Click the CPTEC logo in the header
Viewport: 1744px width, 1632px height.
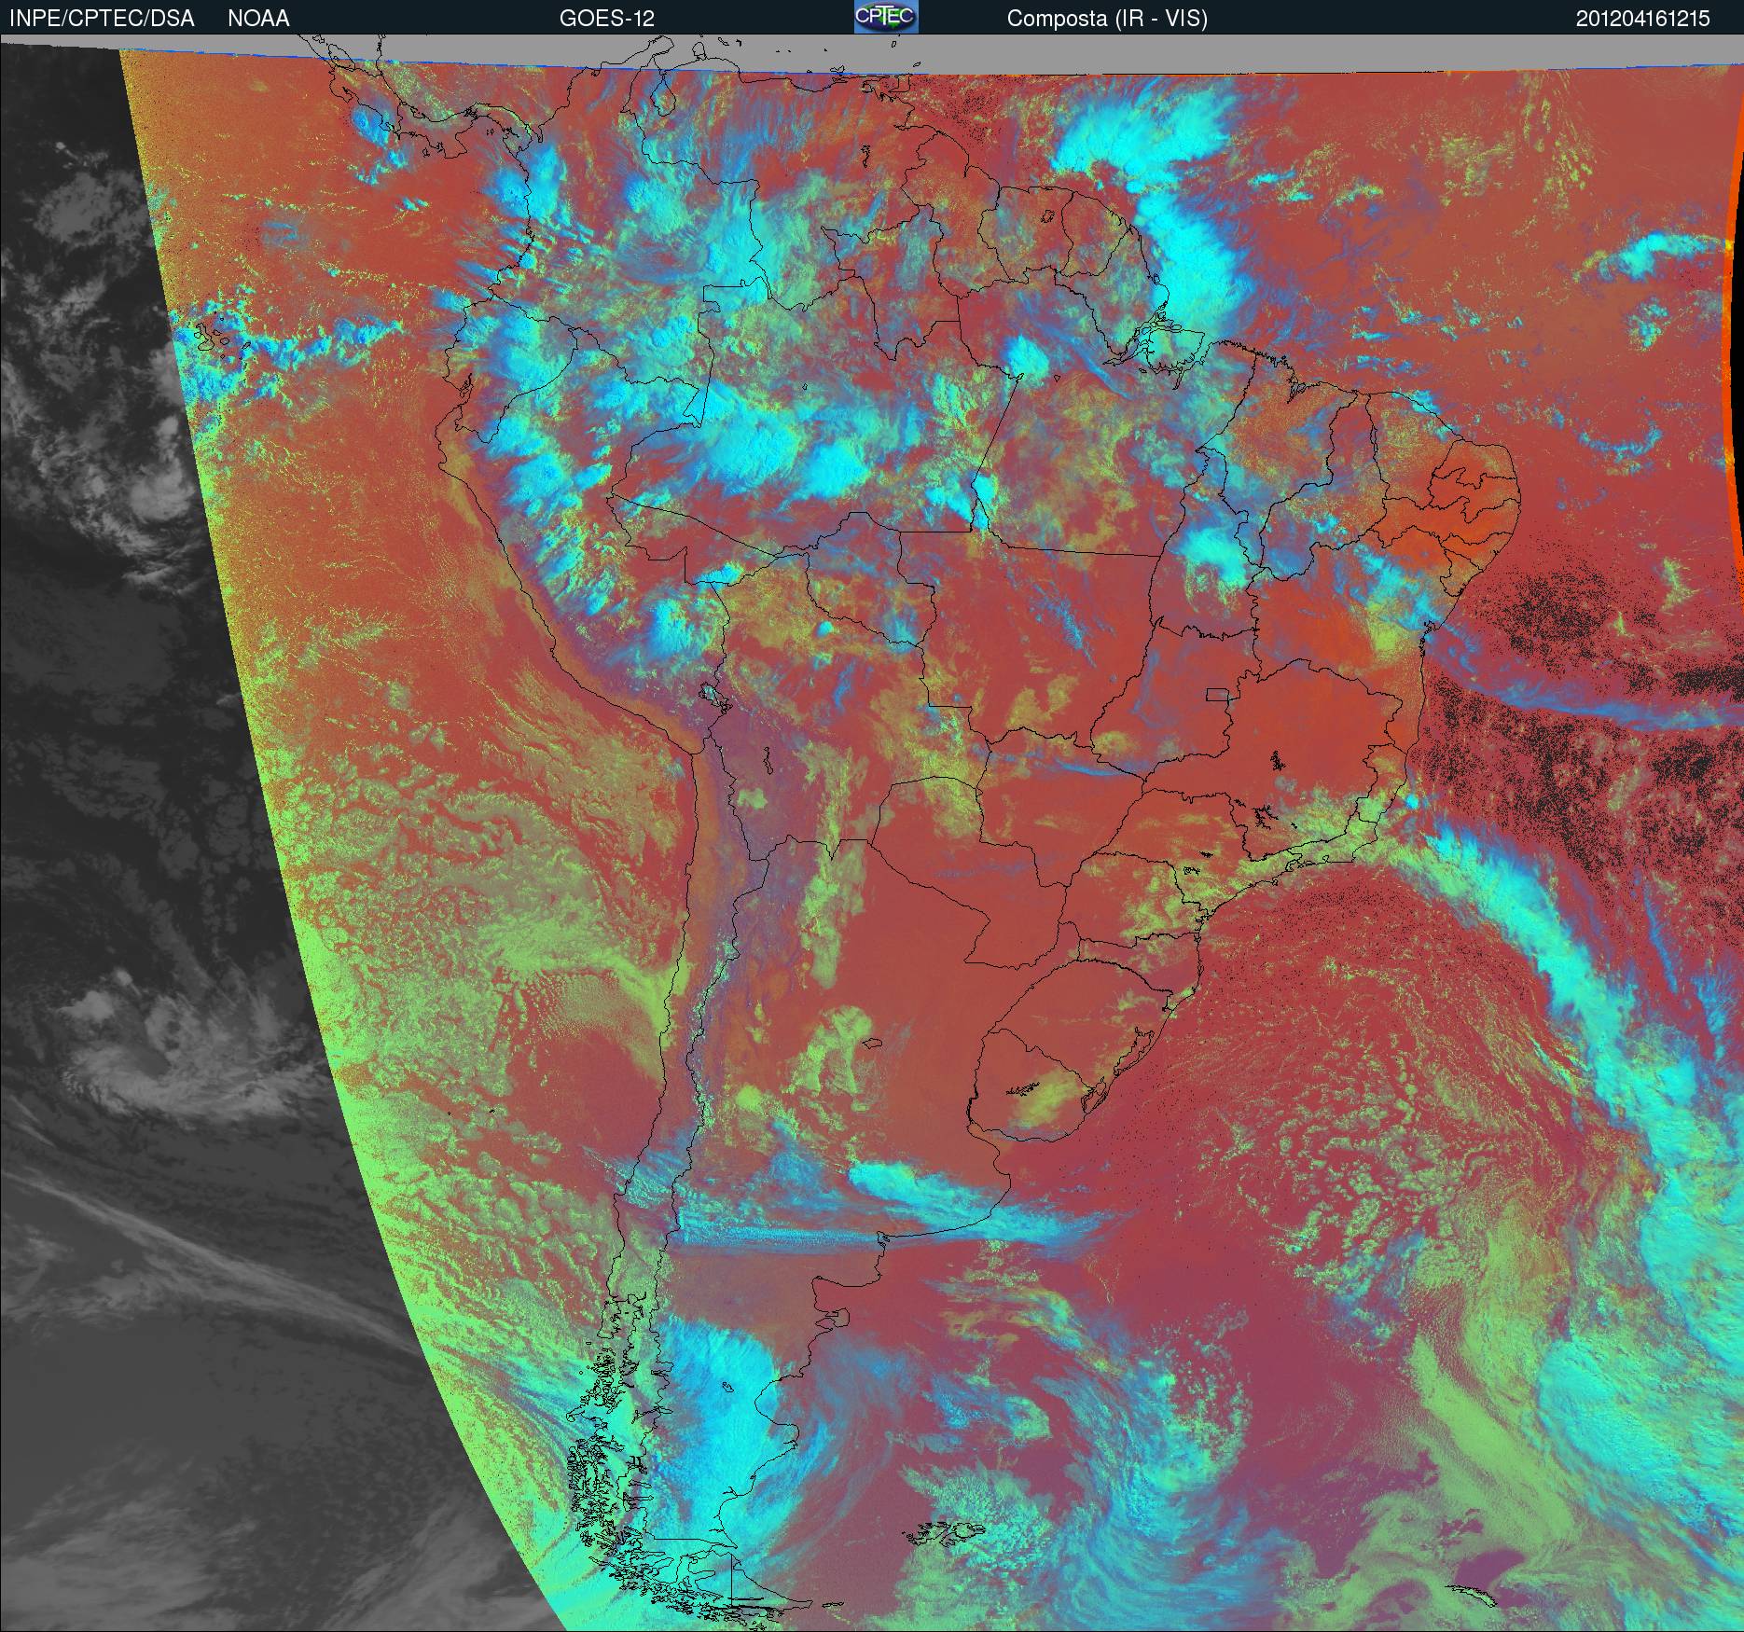point(886,17)
